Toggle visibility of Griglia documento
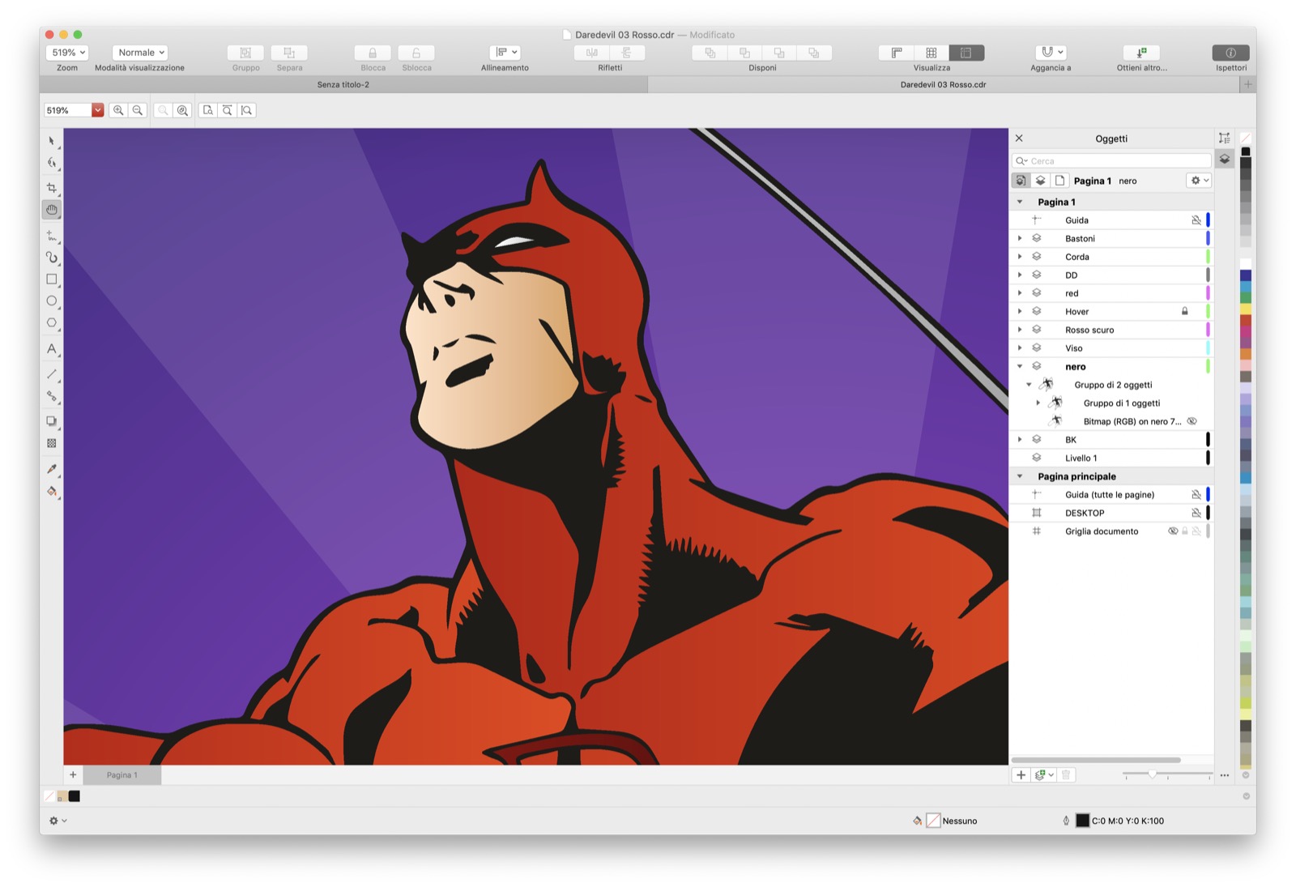1296x887 pixels. tap(1173, 531)
